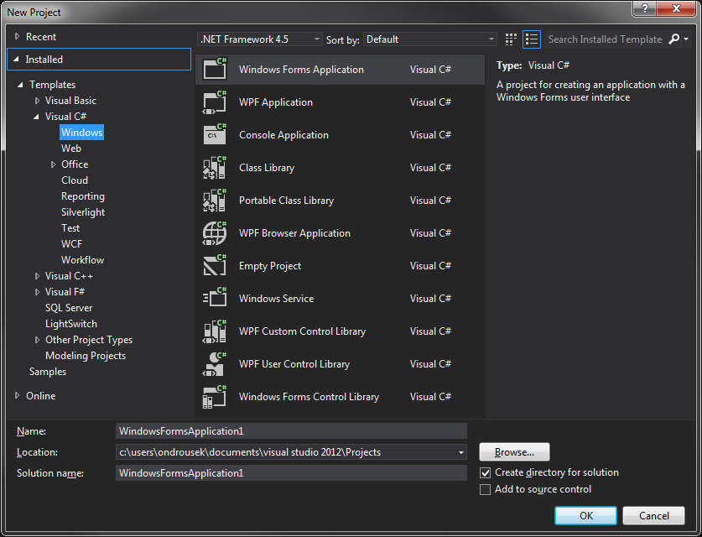Expand the Visual C++ node
This screenshot has height=537, width=702.
tap(37, 276)
